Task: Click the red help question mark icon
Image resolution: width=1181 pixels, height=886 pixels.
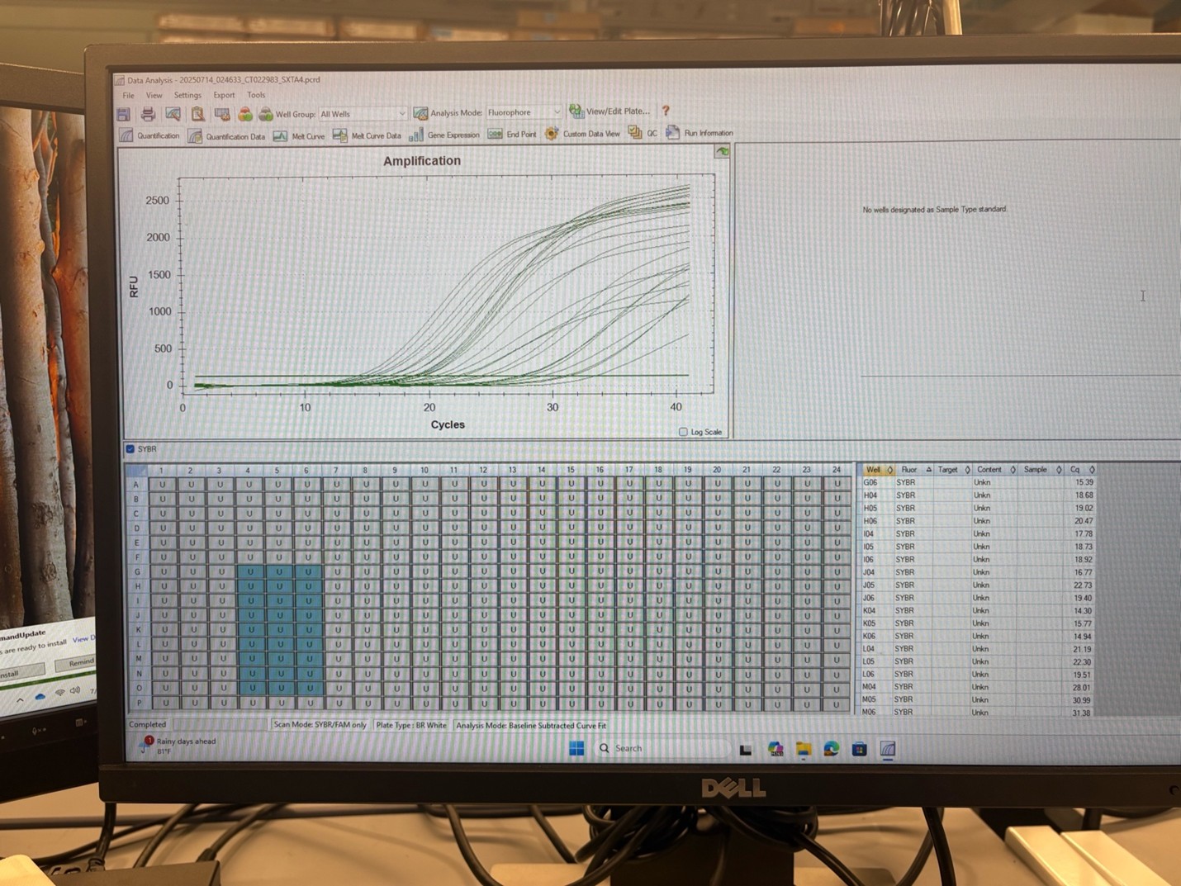Action: (x=666, y=111)
